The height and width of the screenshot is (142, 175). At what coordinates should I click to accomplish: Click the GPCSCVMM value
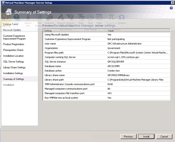(x=113, y=66)
